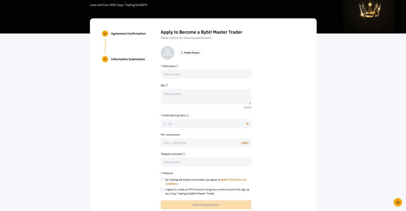Click the Nickname help question icon
The image size is (406, 211).
(x=177, y=66)
